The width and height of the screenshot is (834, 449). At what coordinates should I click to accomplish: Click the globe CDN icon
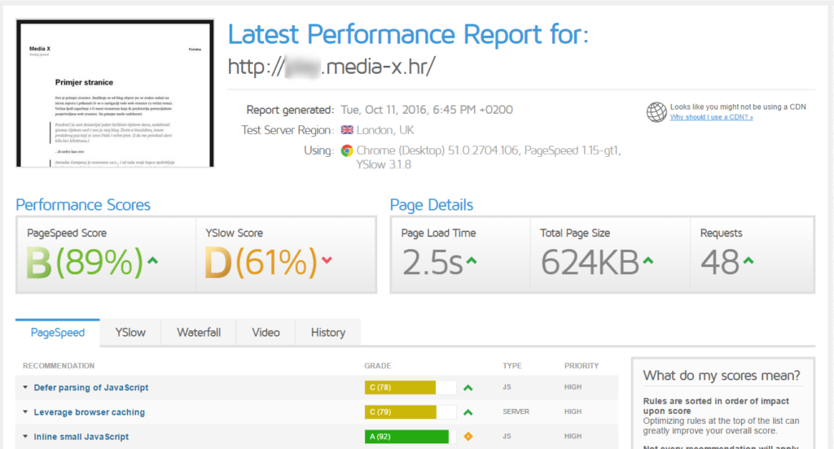pos(656,112)
